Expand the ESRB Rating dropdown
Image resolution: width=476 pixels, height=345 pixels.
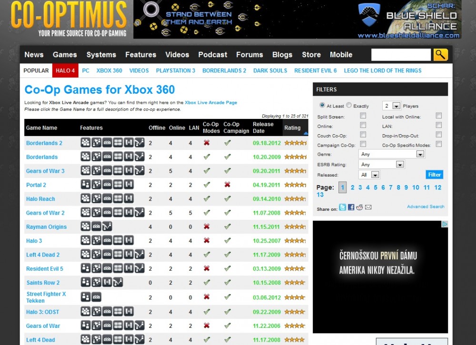coord(381,165)
